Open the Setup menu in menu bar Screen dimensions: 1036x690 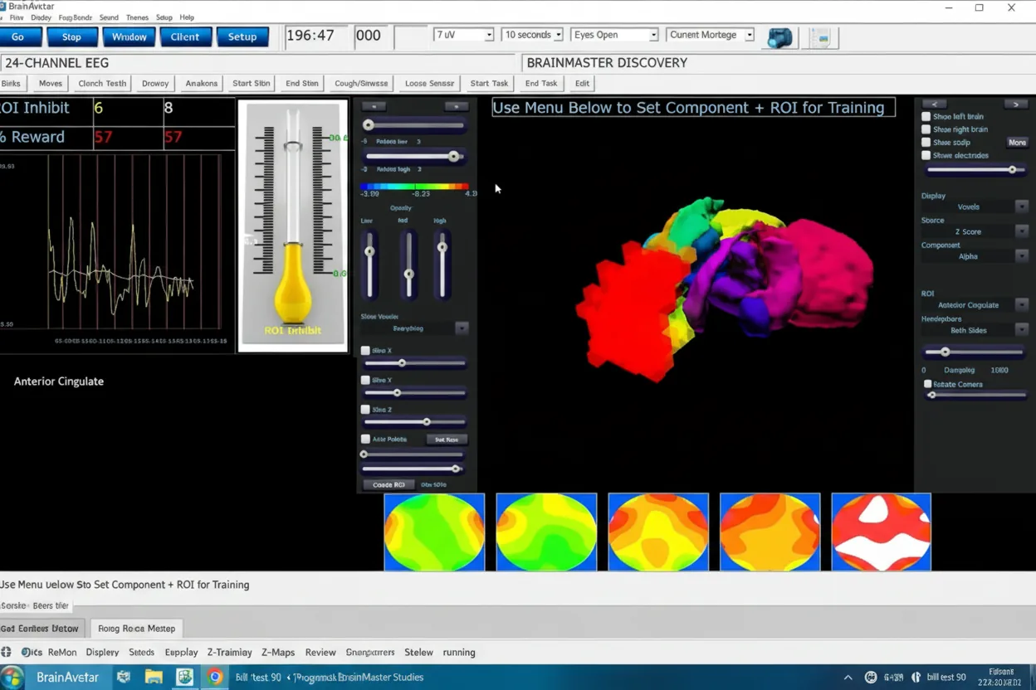164,17
